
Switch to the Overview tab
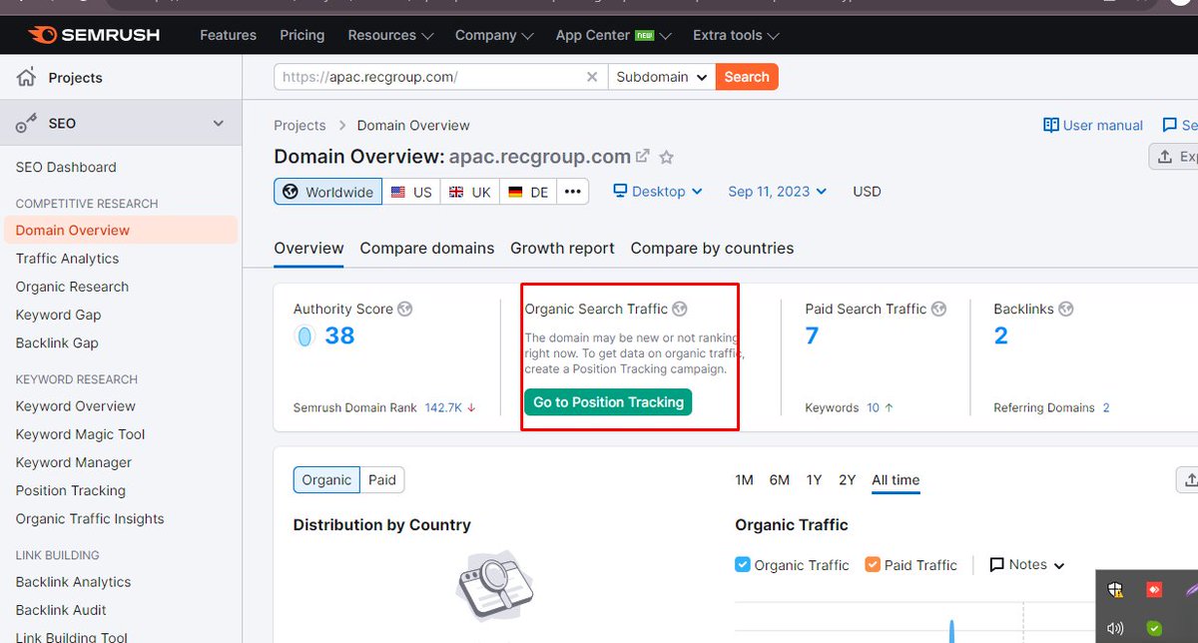click(x=308, y=249)
